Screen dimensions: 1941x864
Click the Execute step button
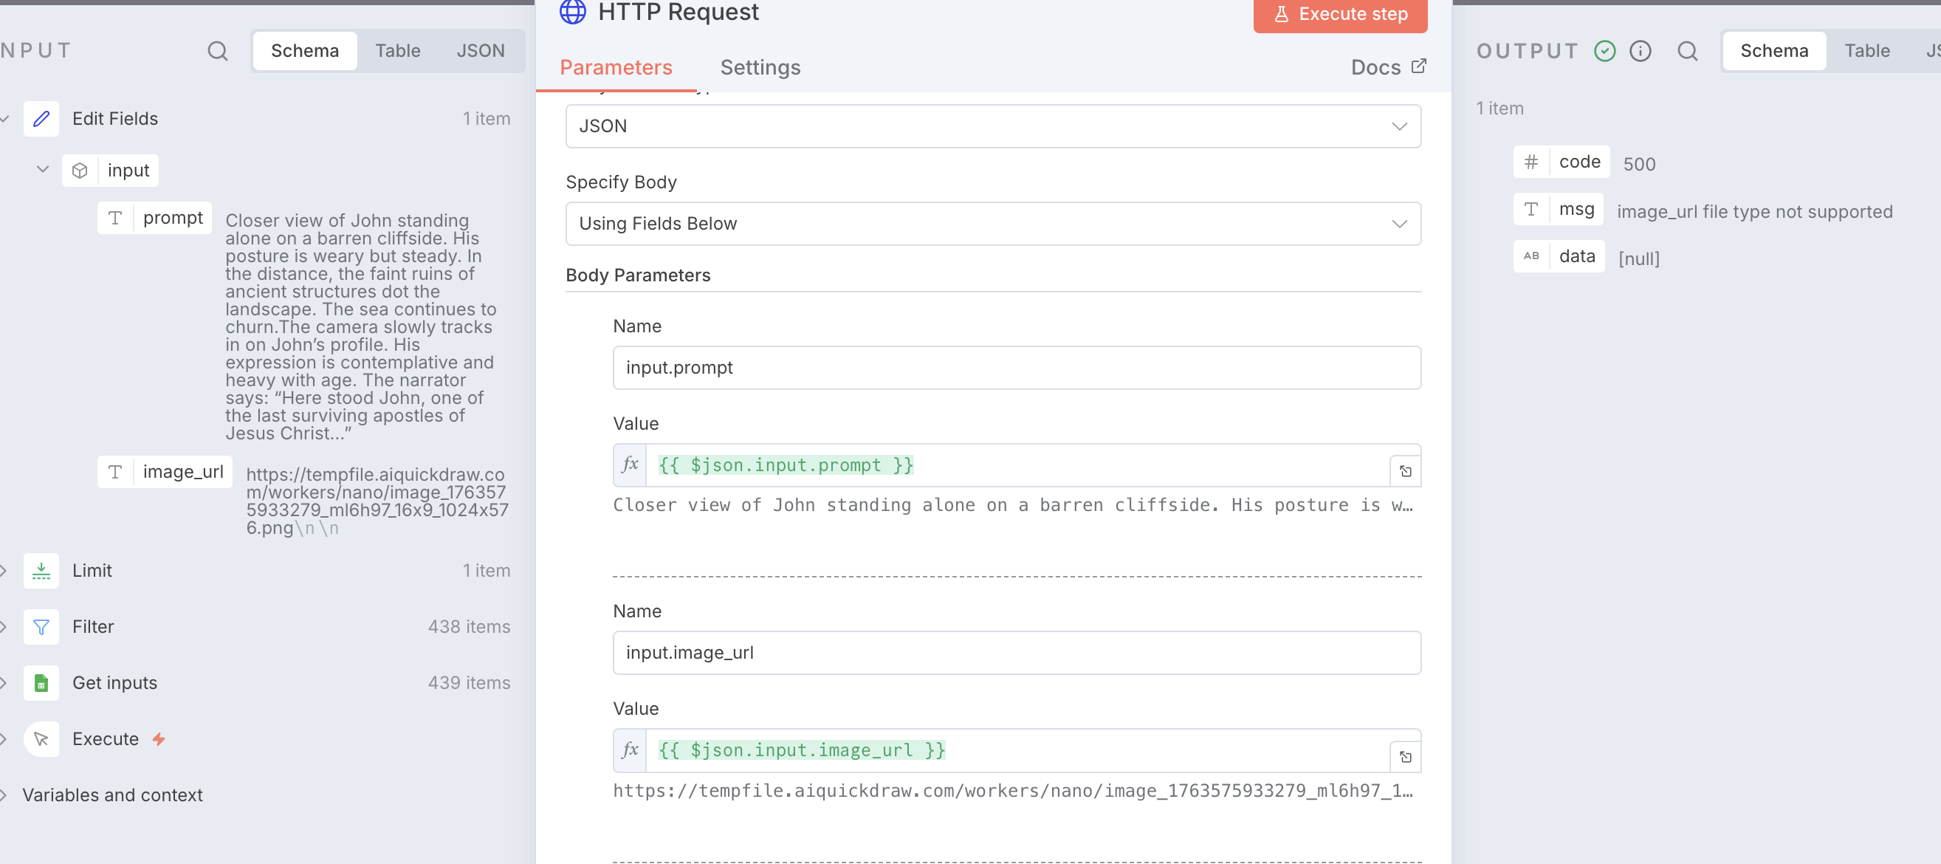pos(1341,13)
